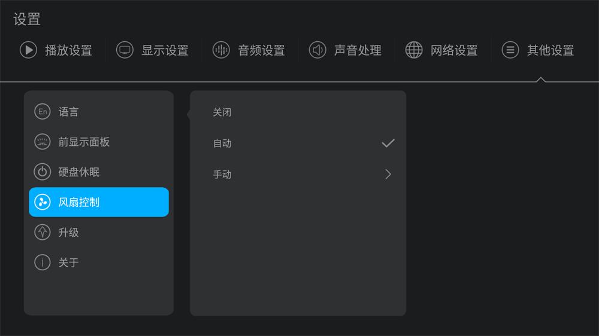The width and height of the screenshot is (599, 336).
Task: Click the list icon beside 其他设置
Action: point(510,50)
